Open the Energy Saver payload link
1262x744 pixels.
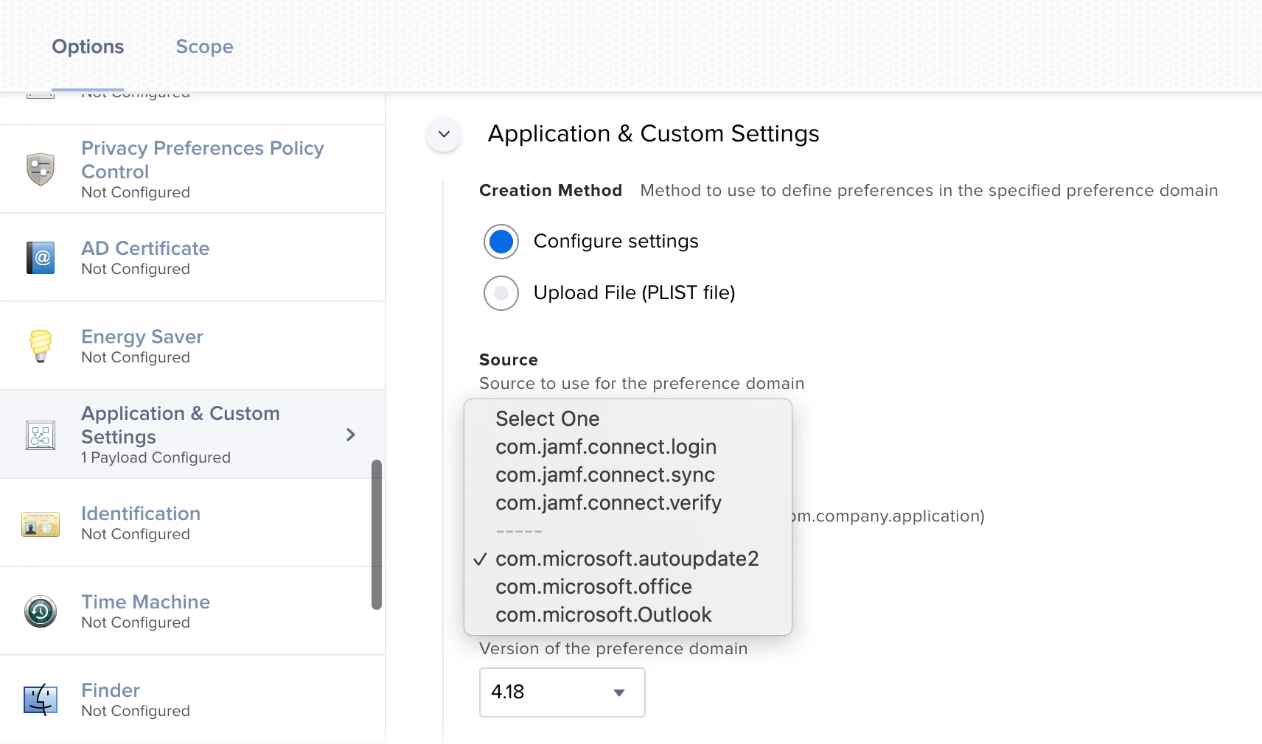click(142, 337)
